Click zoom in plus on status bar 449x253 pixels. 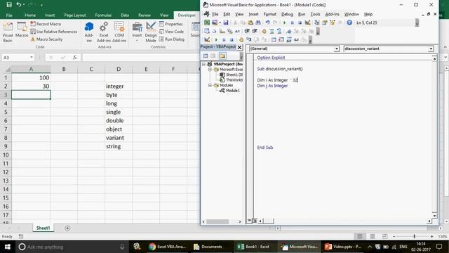[432, 236]
